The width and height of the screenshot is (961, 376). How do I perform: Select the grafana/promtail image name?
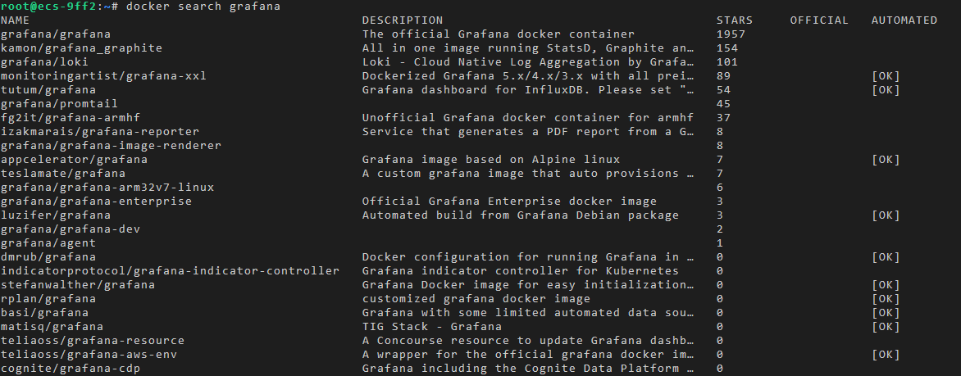click(59, 104)
